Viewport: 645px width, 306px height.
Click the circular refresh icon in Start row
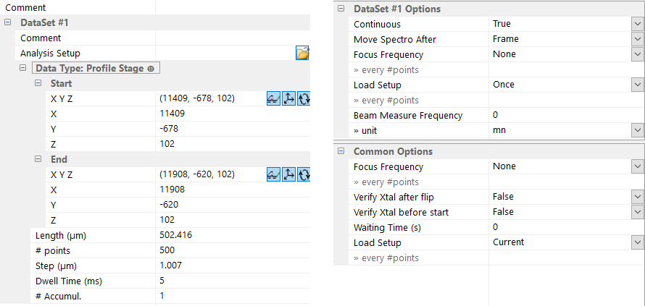point(304,98)
